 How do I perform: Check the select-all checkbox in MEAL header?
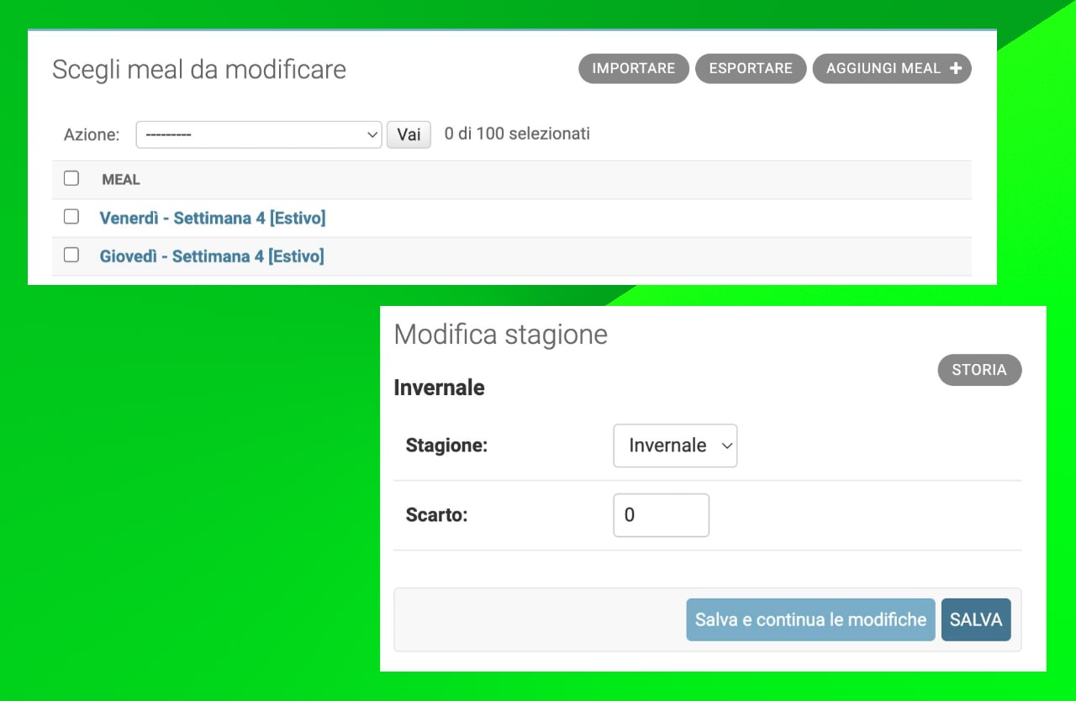tap(71, 178)
